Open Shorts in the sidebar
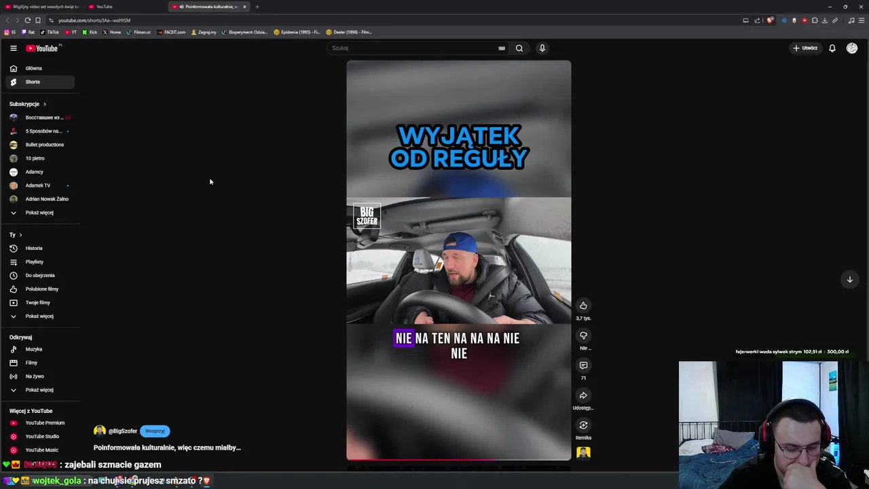 pos(40,82)
